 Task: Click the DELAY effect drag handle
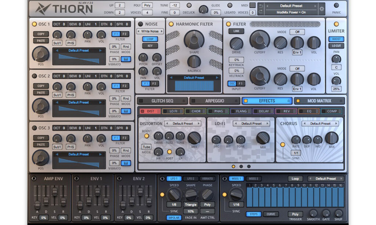tap(272, 111)
